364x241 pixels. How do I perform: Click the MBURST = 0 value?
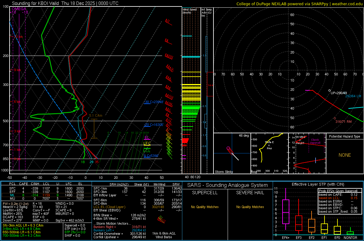pos(65,214)
